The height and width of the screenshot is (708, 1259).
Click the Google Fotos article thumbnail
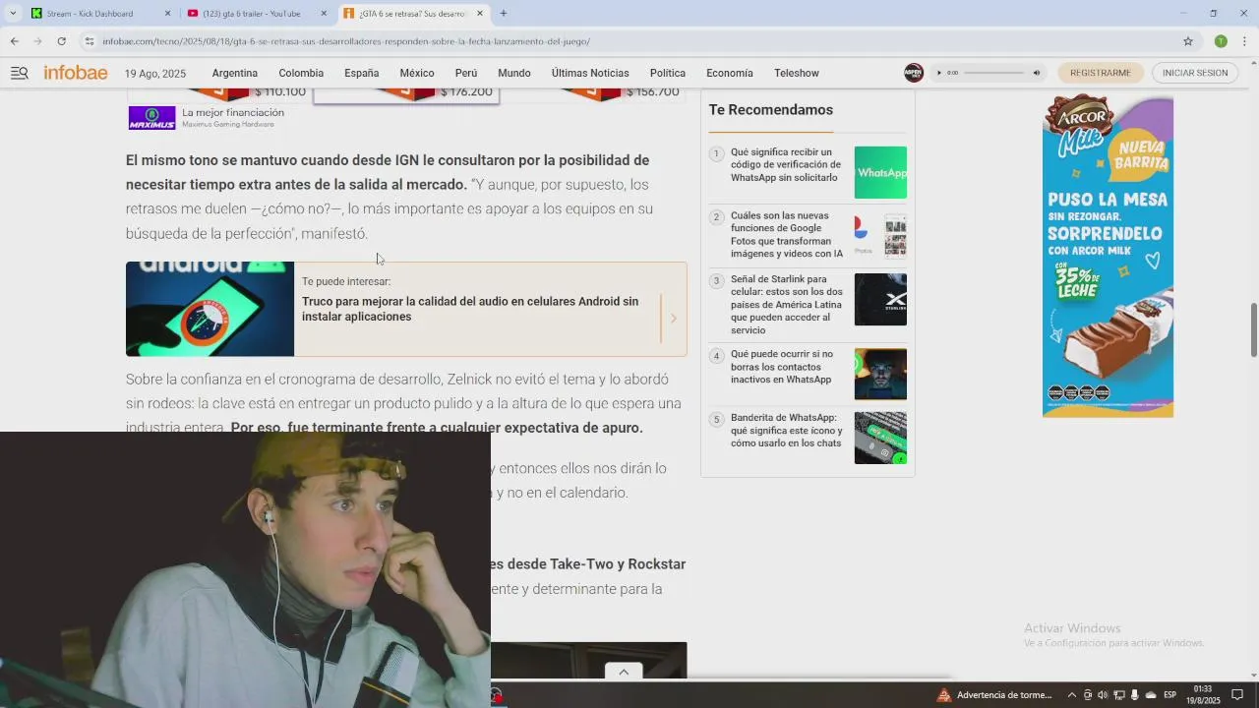click(880, 236)
